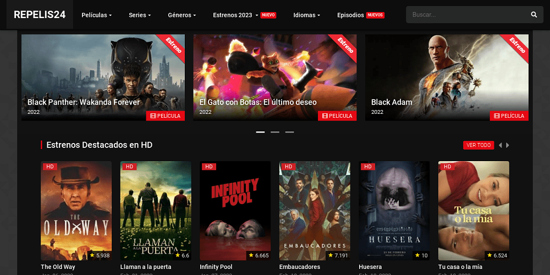Open Huesera title link

point(370,267)
